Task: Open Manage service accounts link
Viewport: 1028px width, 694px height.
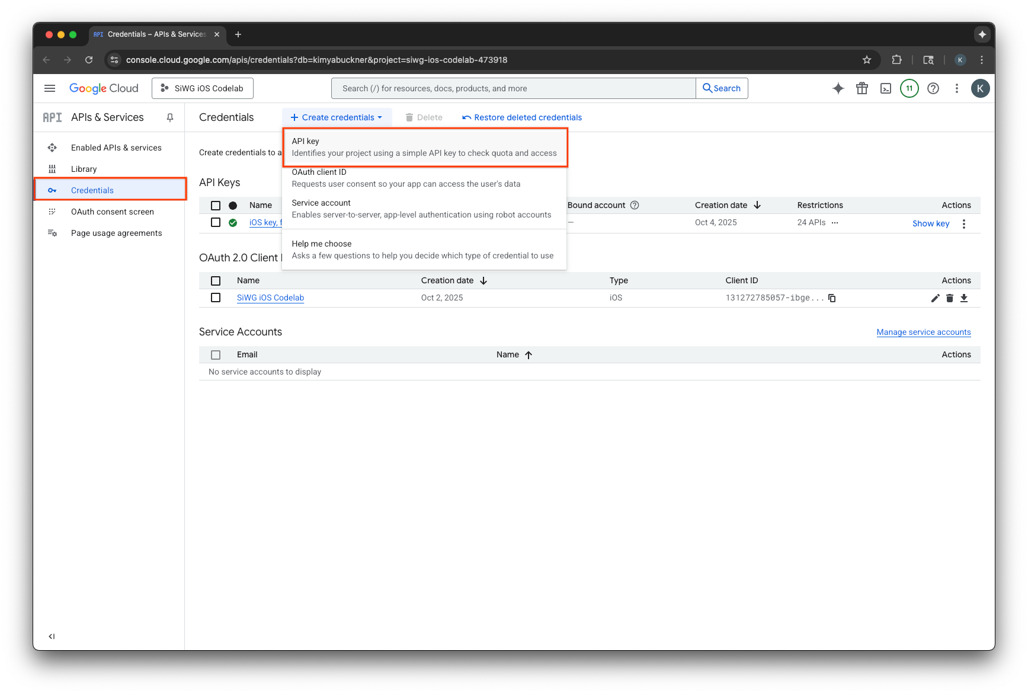Action: [923, 332]
